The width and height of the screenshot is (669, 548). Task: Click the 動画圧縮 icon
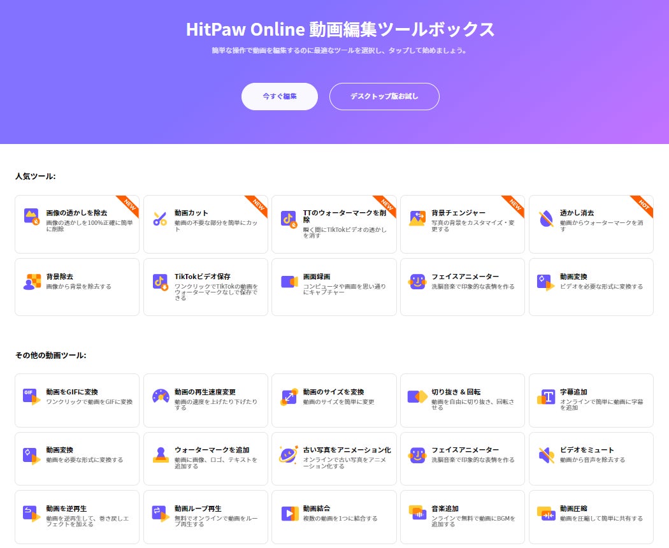[x=546, y=514]
